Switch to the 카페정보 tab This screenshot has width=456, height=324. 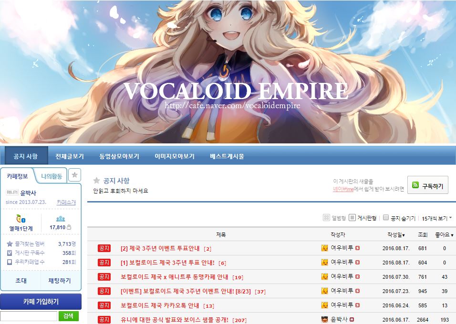tap(17, 176)
